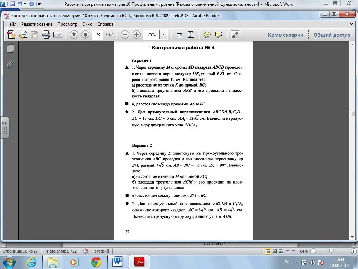This screenshot has height=269, width=358.
Task: Click русский language indicator in Word
Action: click(x=102, y=251)
